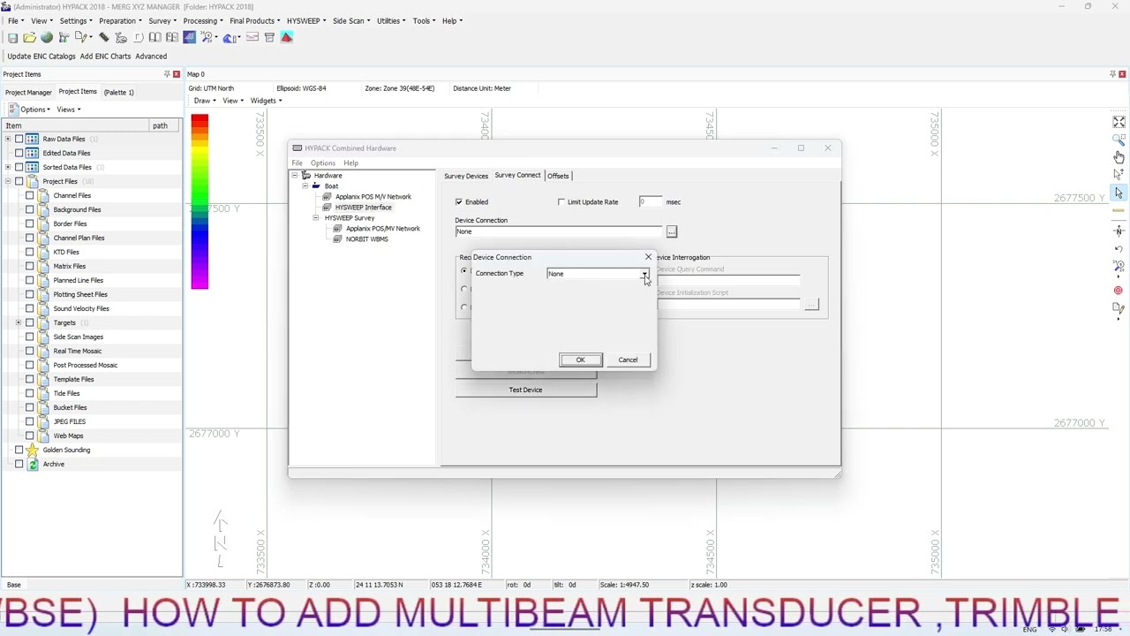The height and width of the screenshot is (636, 1130).
Task: Click the pencil document icon in map toolbar
Action: coord(1119,307)
